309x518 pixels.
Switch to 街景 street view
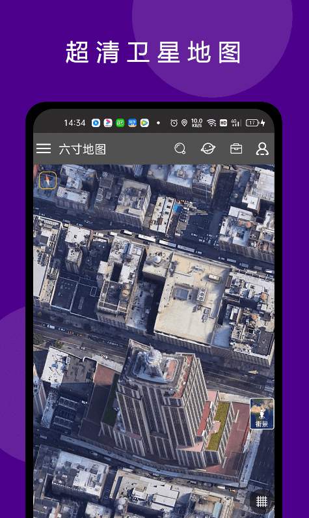click(262, 414)
